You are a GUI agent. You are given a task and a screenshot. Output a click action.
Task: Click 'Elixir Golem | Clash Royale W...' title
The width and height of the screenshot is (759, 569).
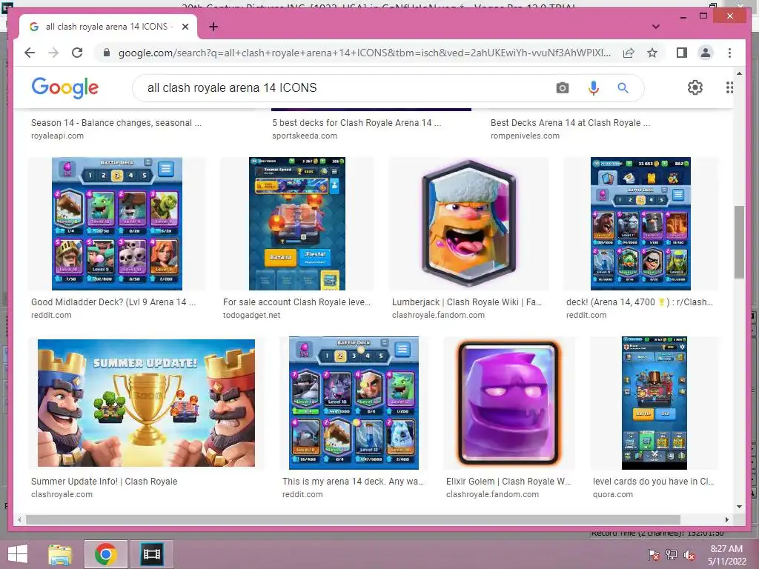[508, 482]
